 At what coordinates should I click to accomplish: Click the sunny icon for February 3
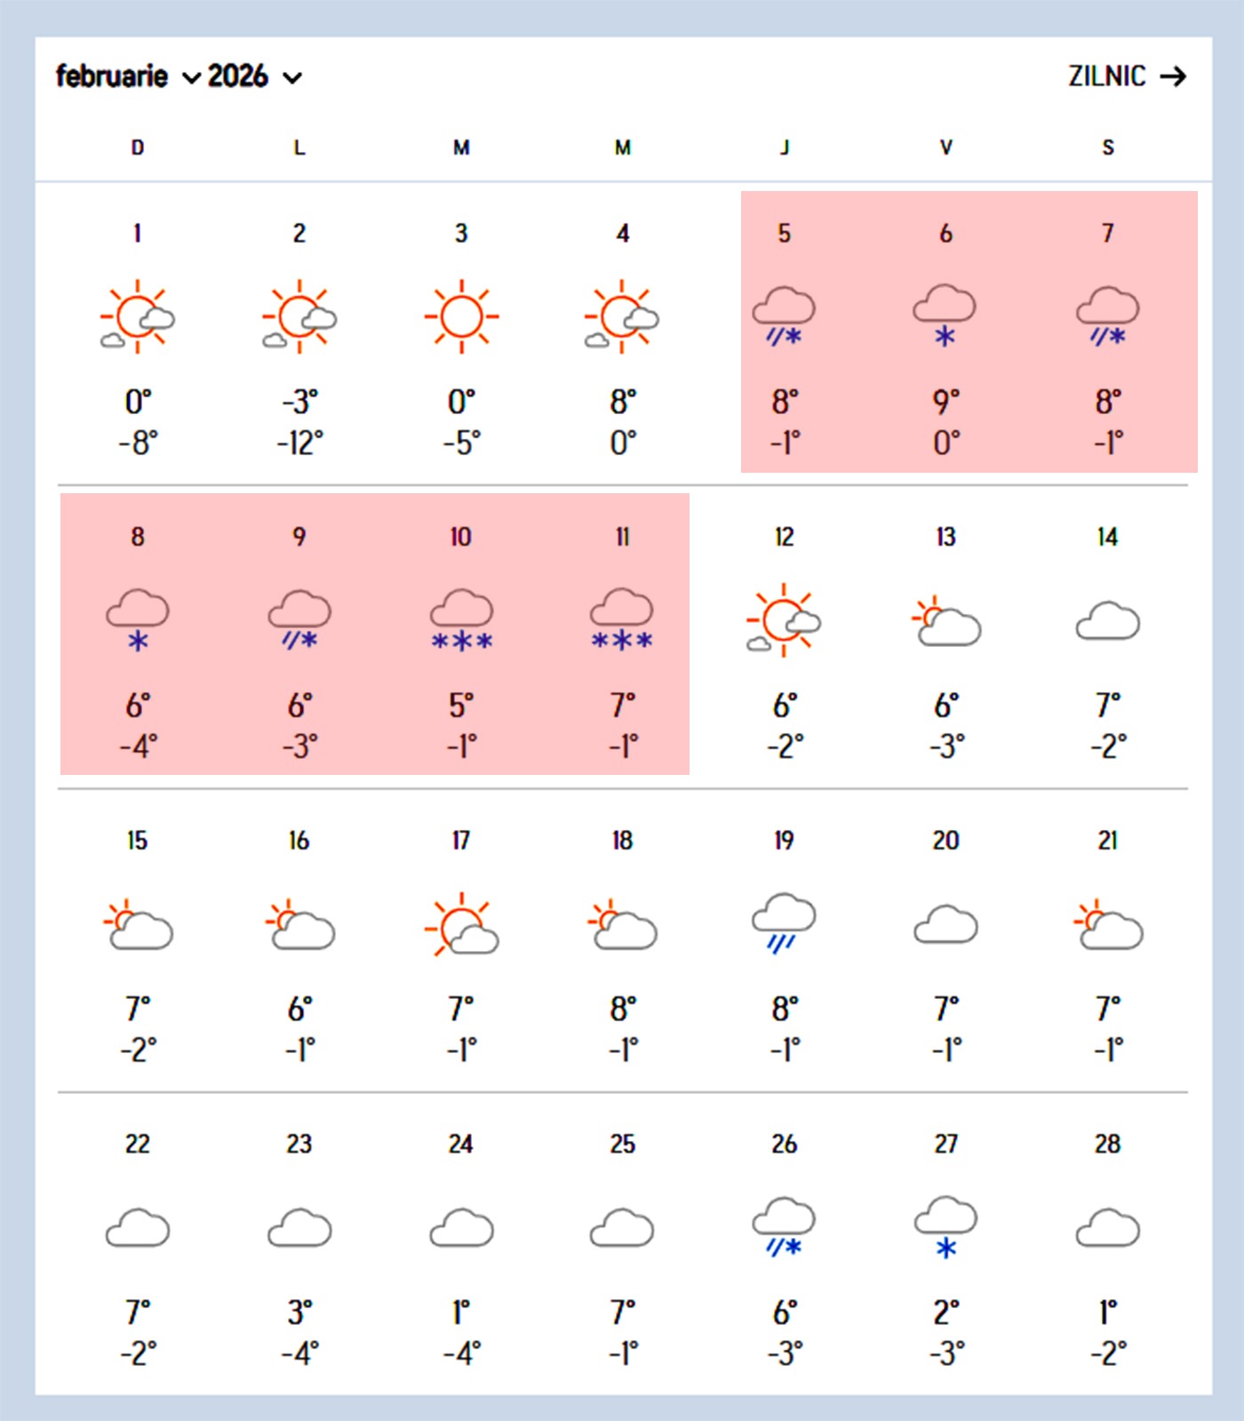tap(461, 316)
